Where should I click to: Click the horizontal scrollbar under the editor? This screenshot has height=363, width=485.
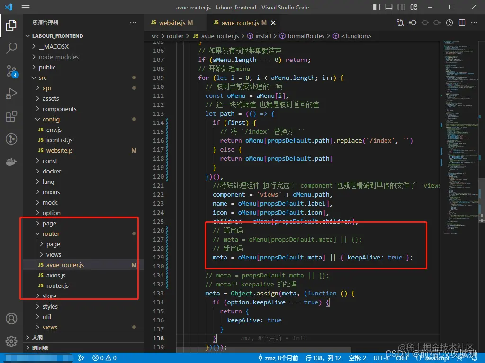263,350
